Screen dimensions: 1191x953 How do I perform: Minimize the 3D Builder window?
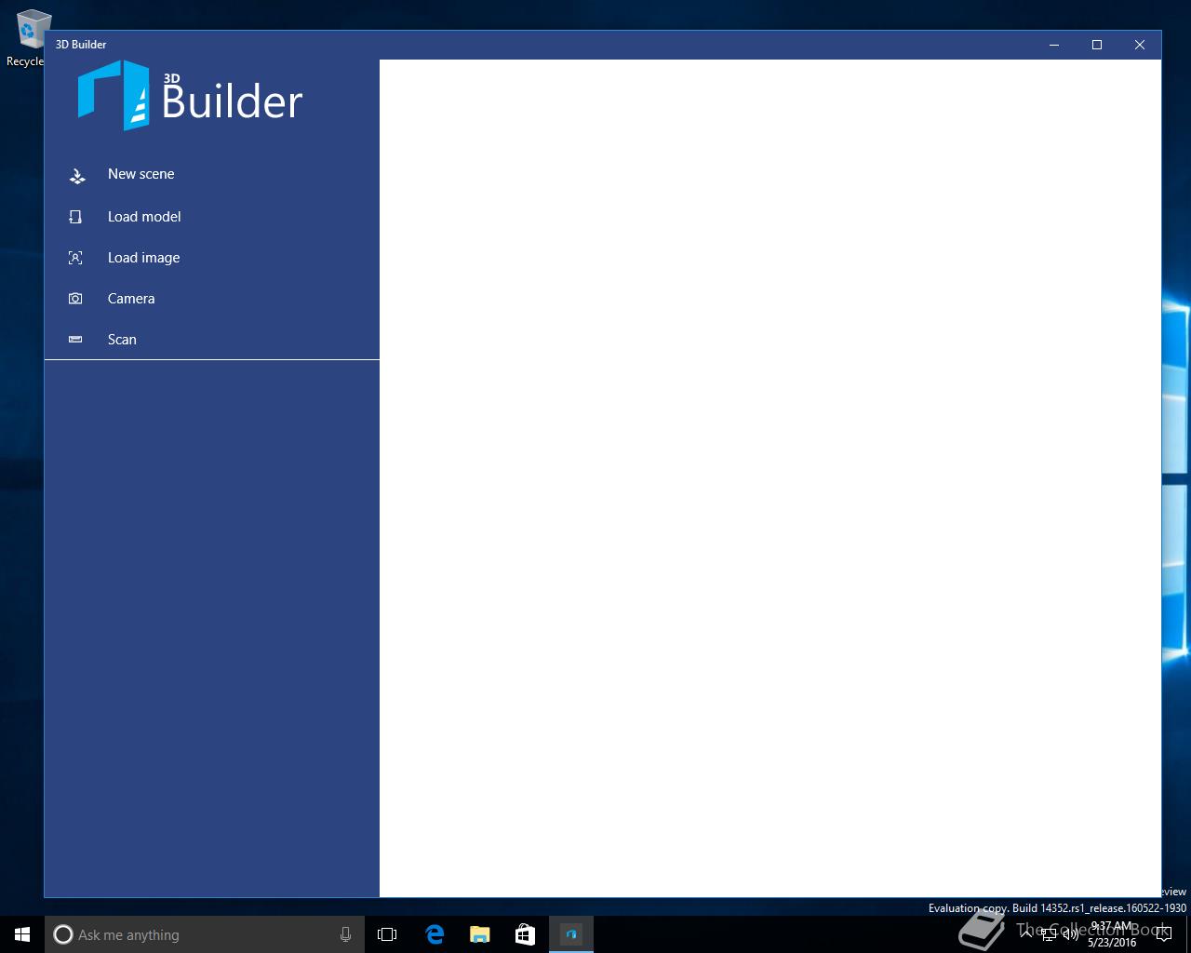(1054, 45)
